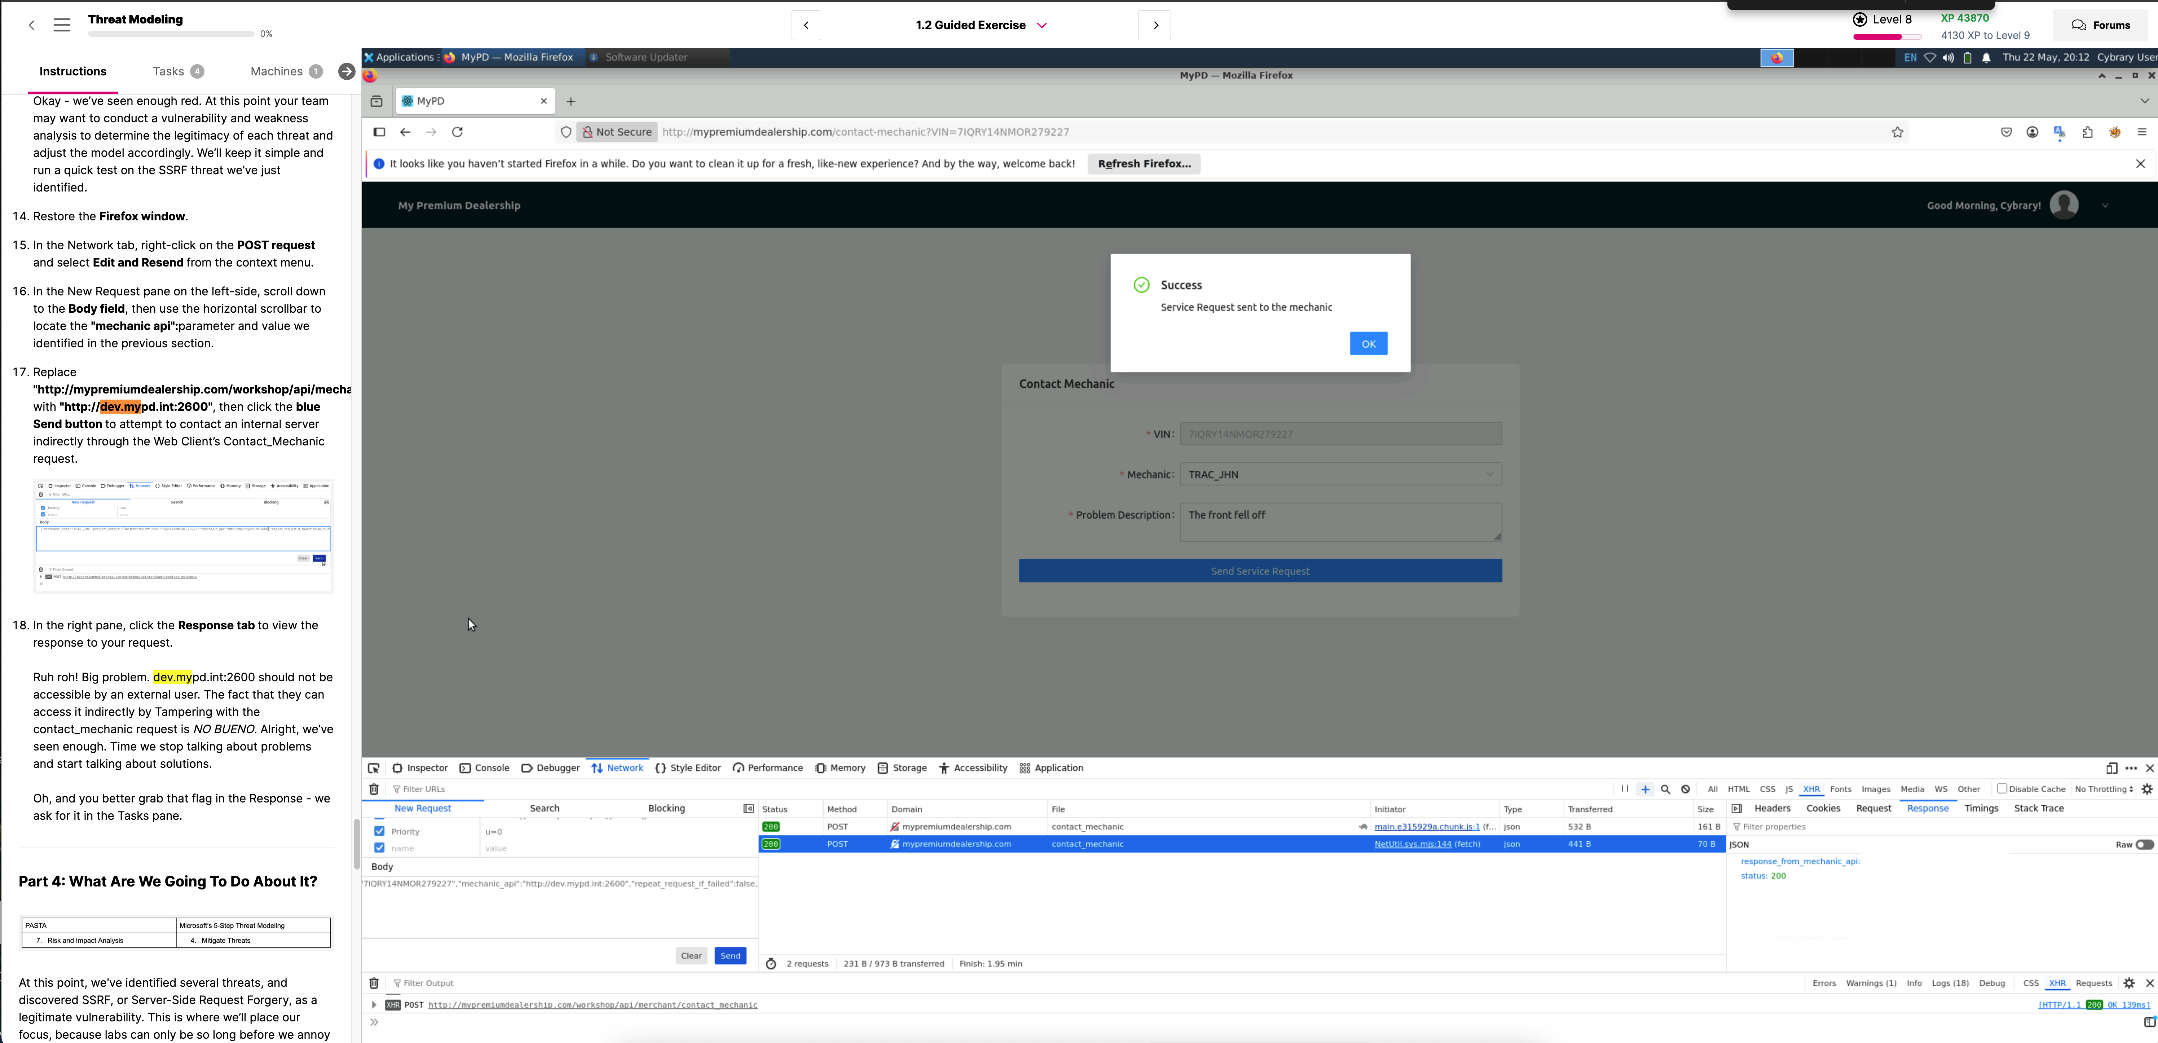This screenshot has height=1043, width=2158.
Task: Clear network log with trash icon
Action: (374, 789)
